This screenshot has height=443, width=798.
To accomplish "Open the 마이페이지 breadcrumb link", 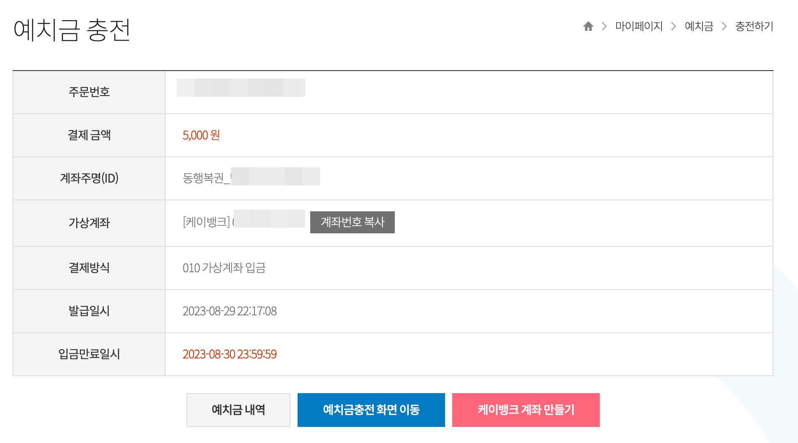I will [639, 26].
